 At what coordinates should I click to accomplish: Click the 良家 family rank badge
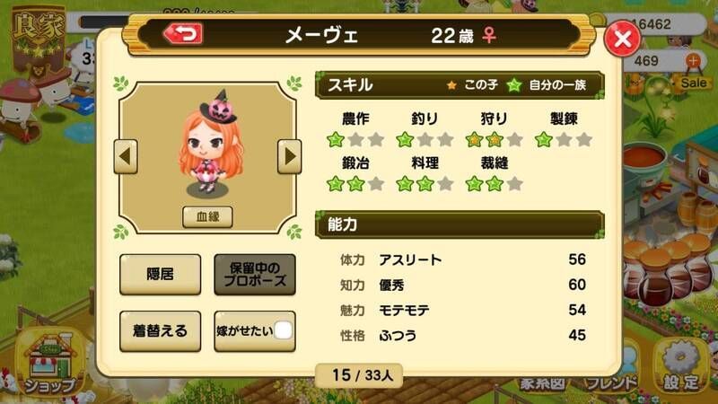click(x=39, y=39)
